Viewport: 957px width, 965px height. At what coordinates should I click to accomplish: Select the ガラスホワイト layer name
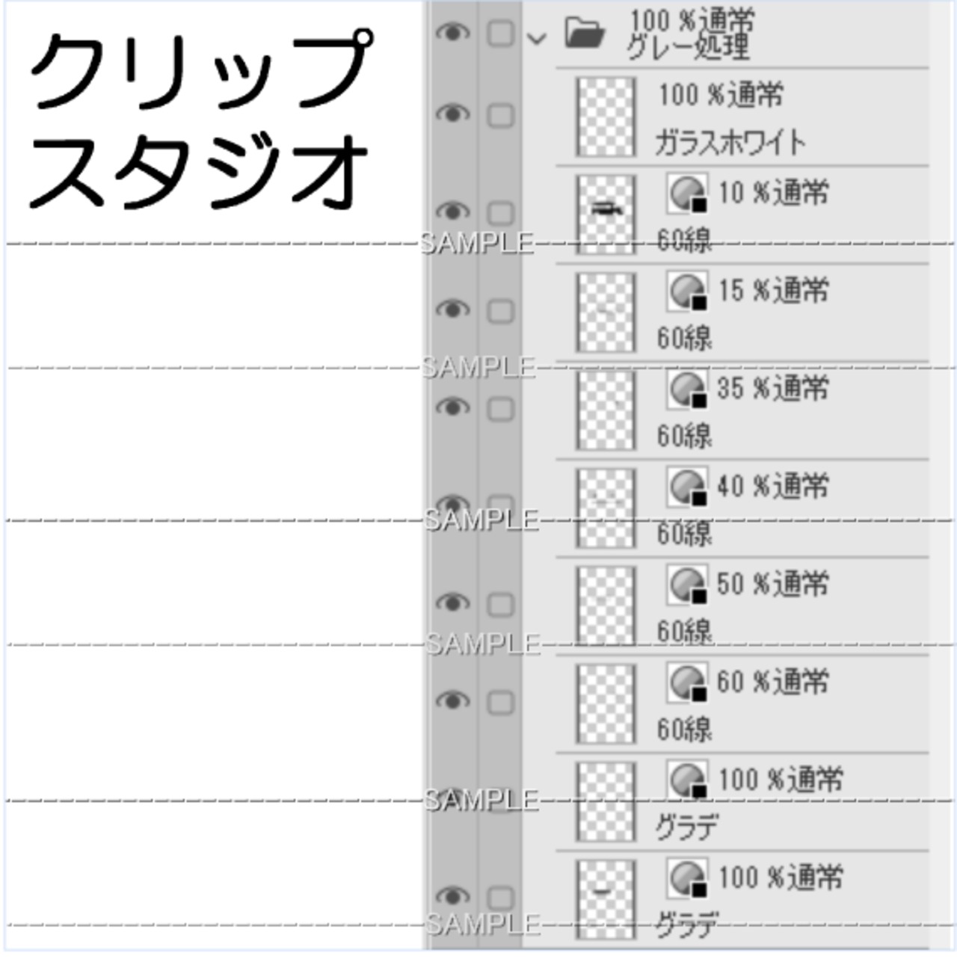730,142
